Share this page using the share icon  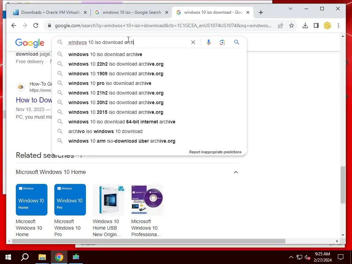pos(280,25)
